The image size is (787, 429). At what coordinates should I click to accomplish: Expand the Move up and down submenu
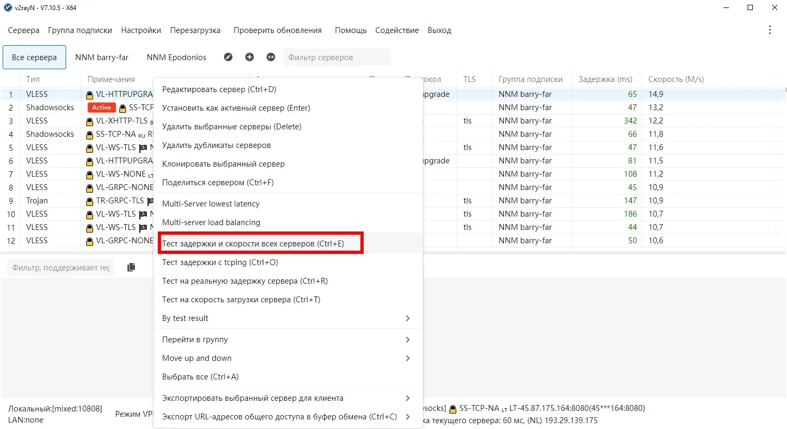coord(407,358)
